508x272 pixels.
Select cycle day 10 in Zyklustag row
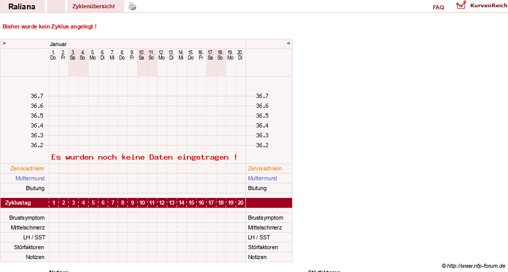pos(142,203)
